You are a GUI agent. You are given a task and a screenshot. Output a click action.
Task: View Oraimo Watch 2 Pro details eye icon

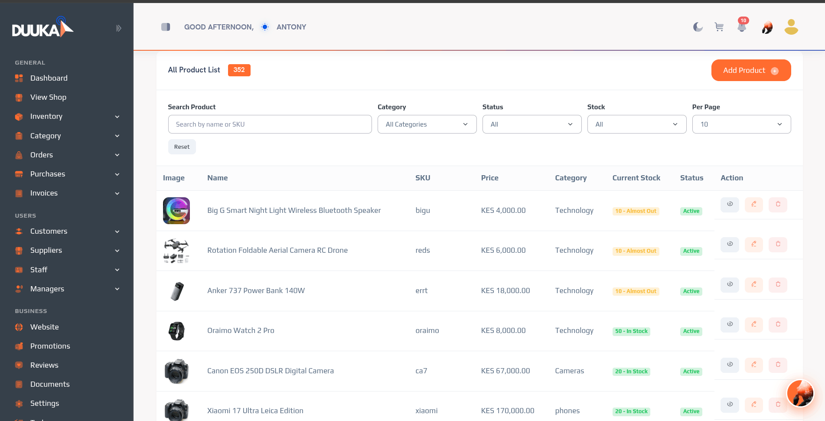(x=730, y=324)
